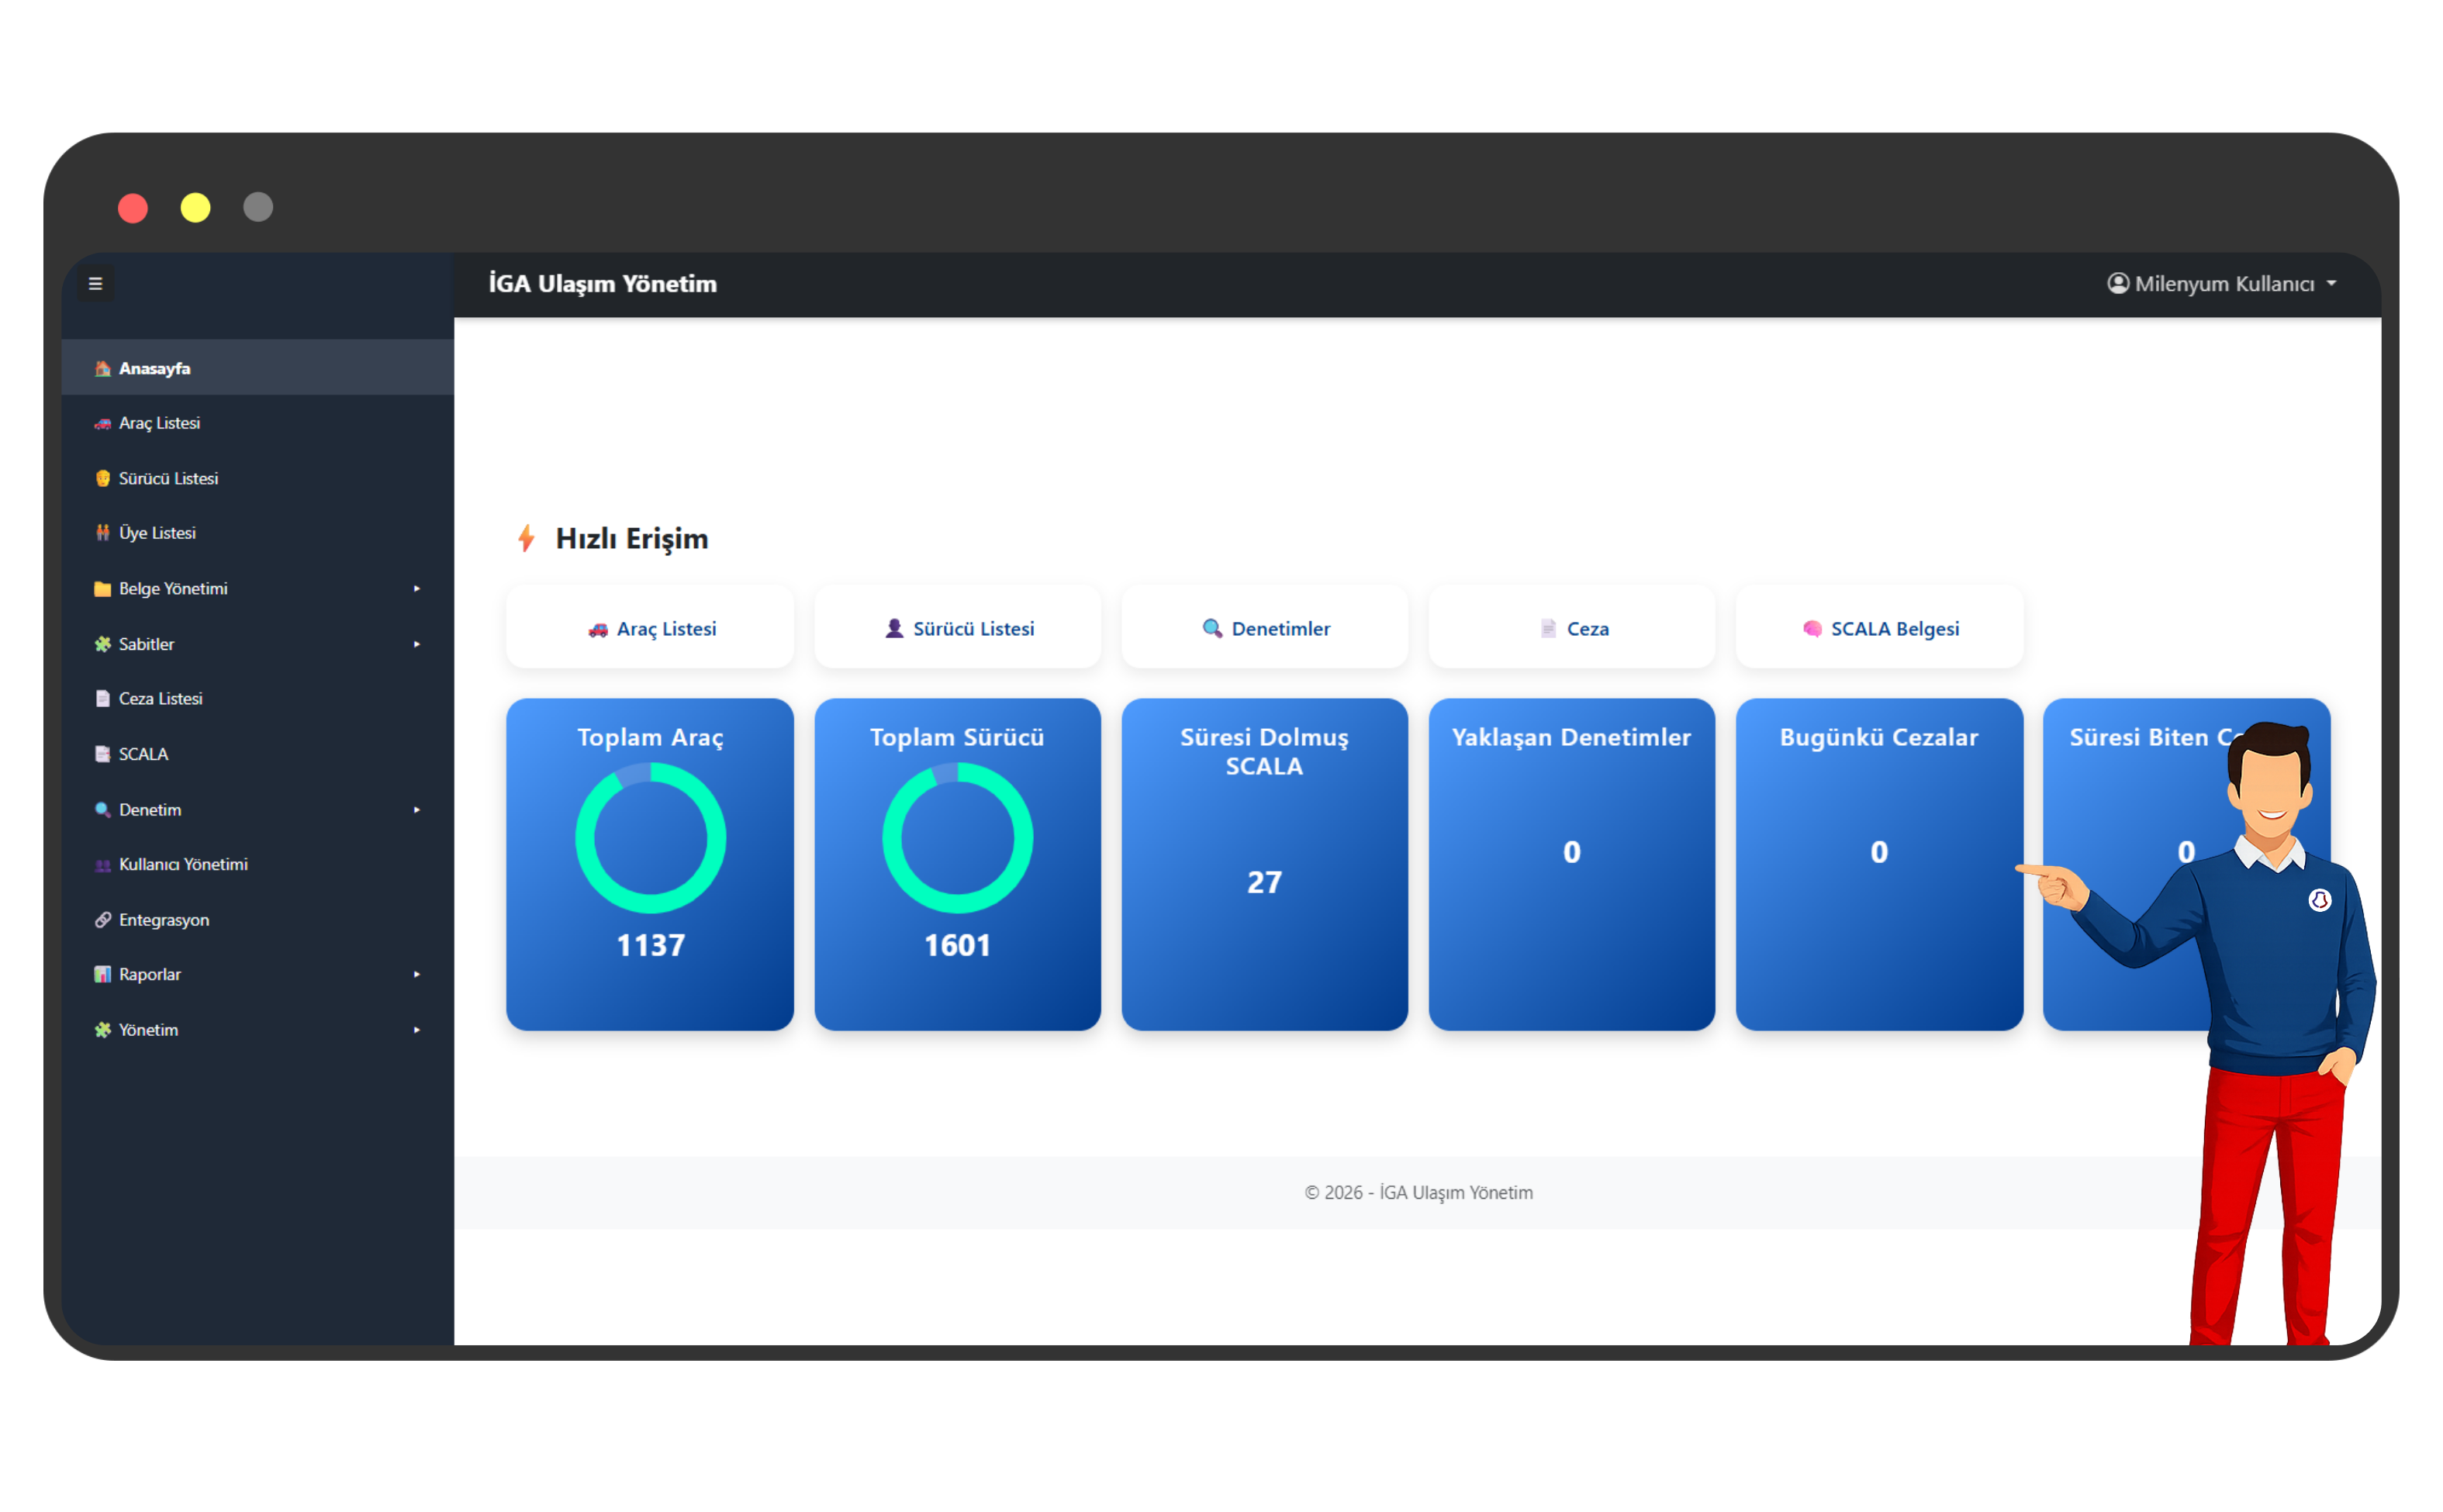Screen dimensions: 2443x1512
Task: Open the Milenyum Kullanıcı dropdown caret
Action: 2331,284
